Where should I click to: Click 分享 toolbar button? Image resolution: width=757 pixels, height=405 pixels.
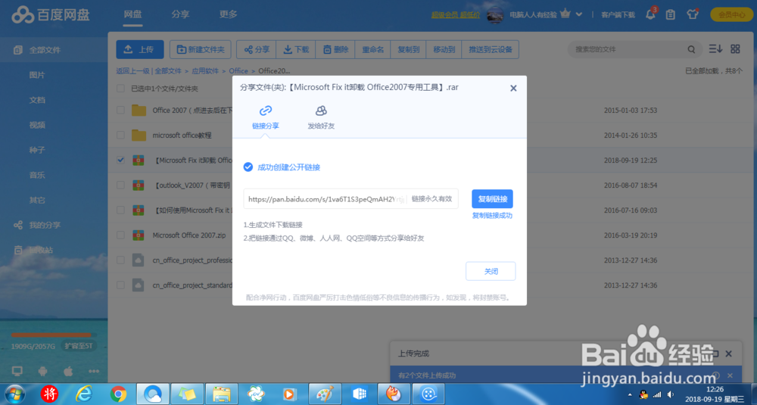(257, 49)
